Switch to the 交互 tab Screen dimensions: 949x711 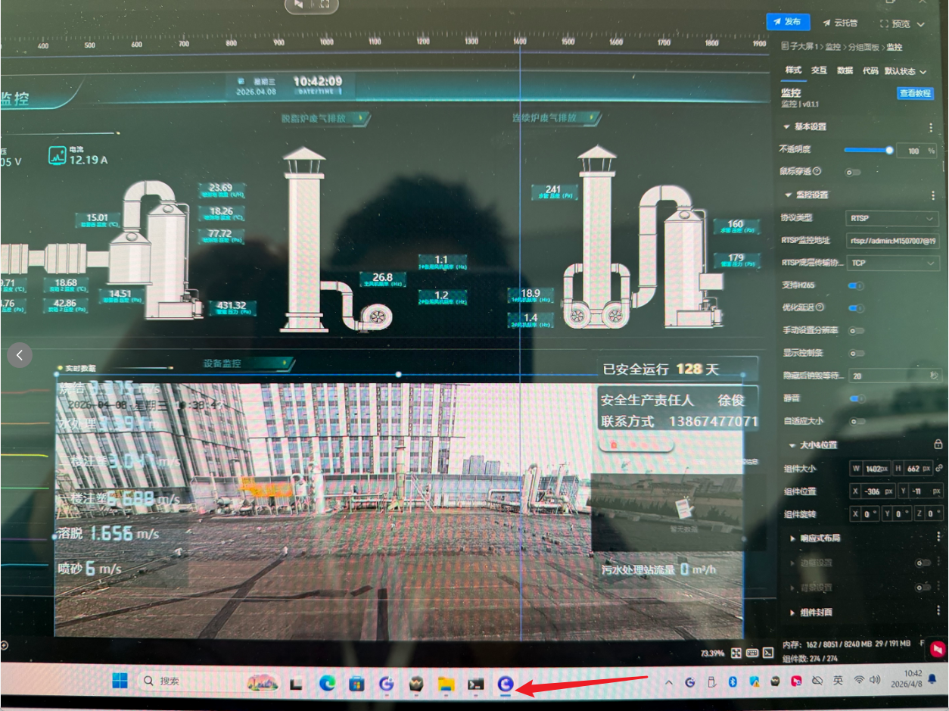(x=819, y=70)
